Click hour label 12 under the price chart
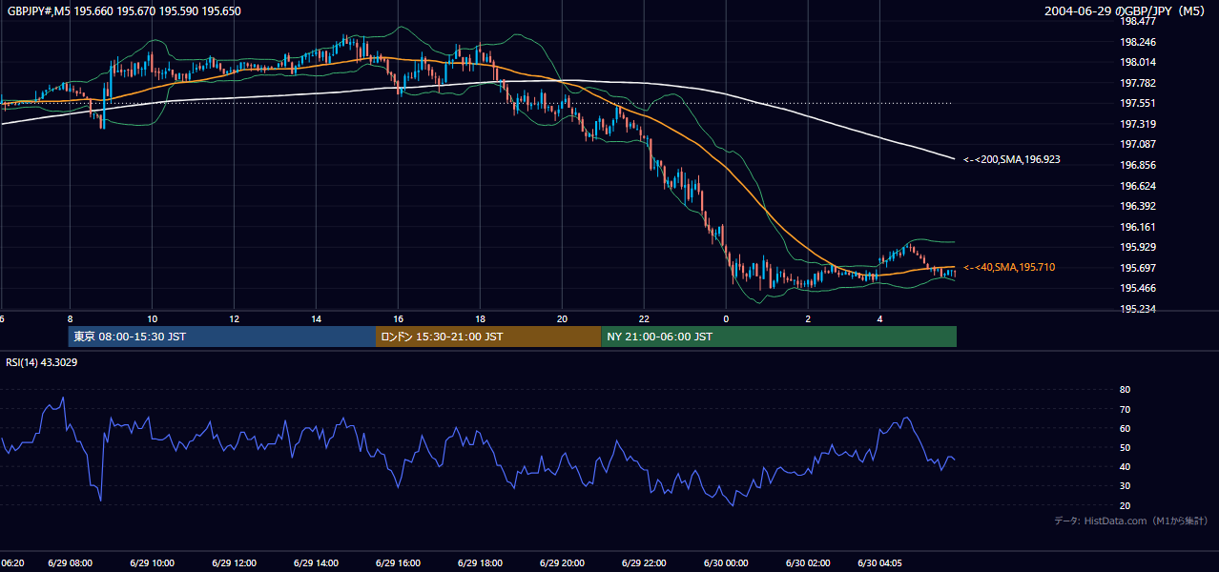The image size is (1219, 572). pos(235,318)
